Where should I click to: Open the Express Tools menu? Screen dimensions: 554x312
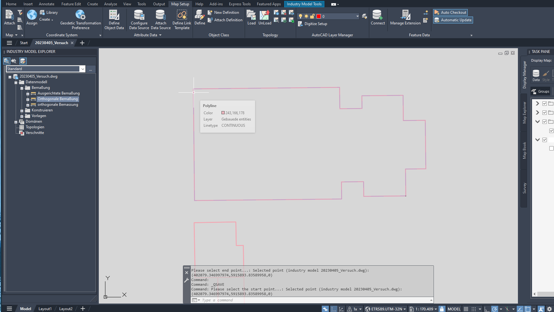point(239,4)
